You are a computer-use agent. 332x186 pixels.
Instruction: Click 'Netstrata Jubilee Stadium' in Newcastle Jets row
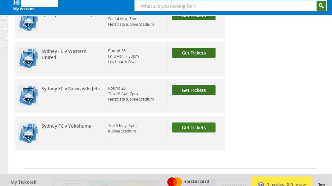tap(131, 99)
